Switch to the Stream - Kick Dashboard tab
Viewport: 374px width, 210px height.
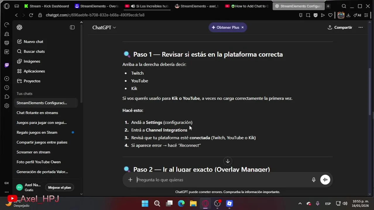(x=47, y=6)
